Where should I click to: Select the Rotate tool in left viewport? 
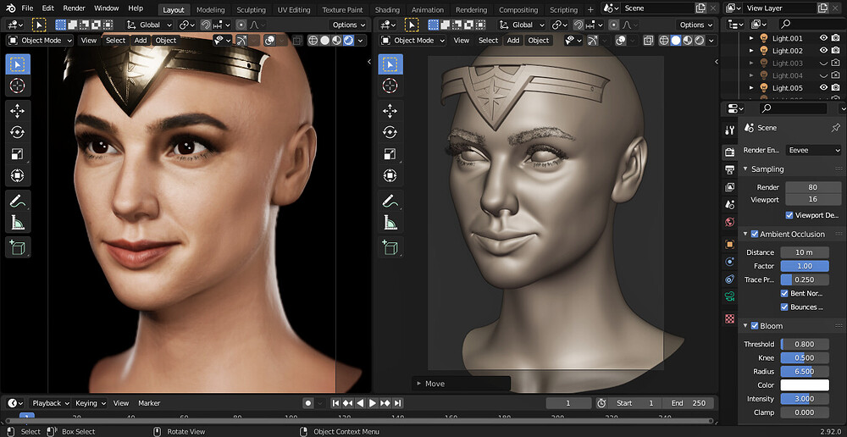[x=18, y=132]
